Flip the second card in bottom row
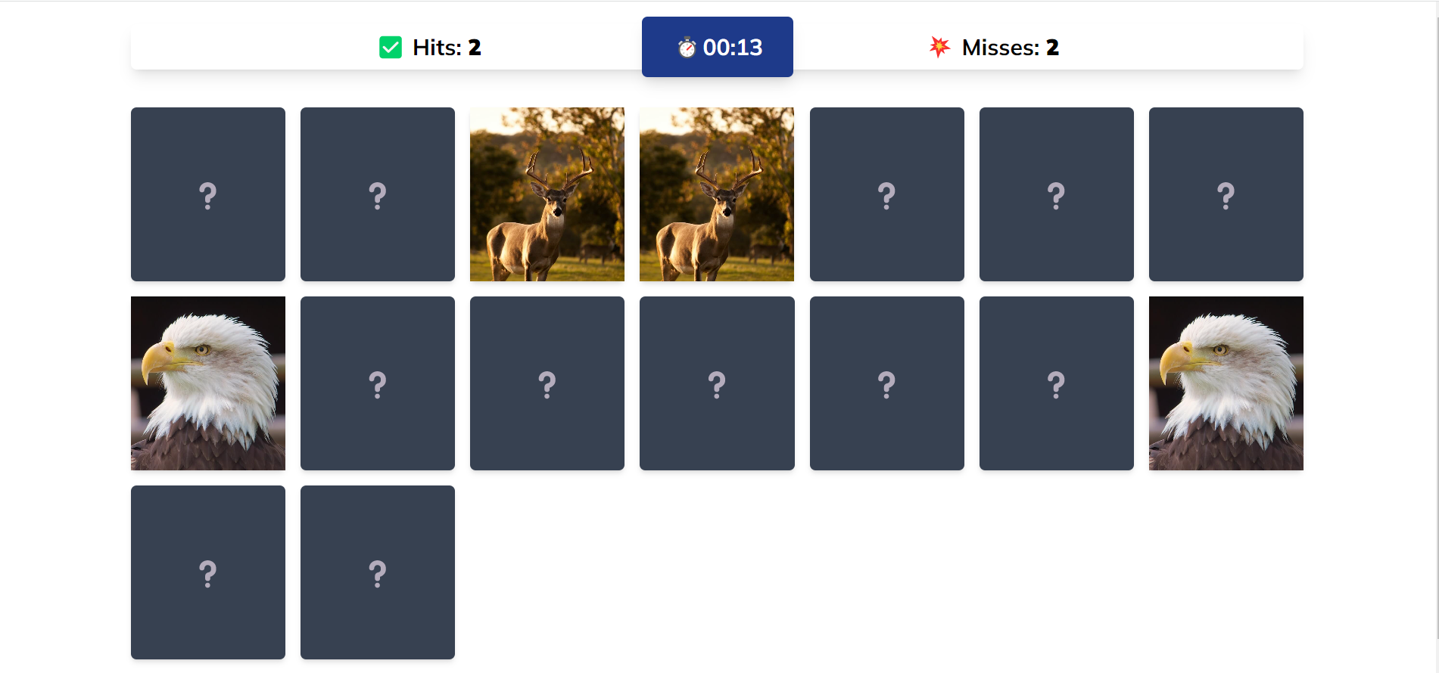Image resolution: width=1439 pixels, height=673 pixels. pyautogui.click(x=378, y=572)
